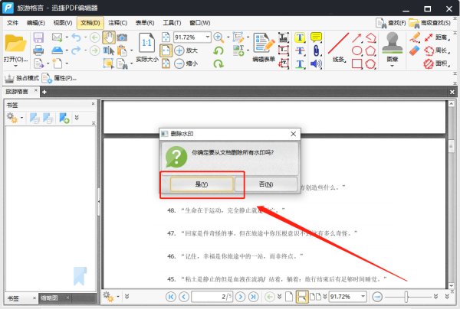Select the Hand tool
This screenshot has width=460, height=309.
109,37
